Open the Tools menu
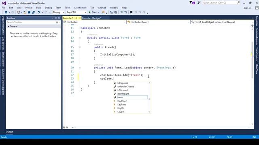The image size is (259, 145). [68, 8]
